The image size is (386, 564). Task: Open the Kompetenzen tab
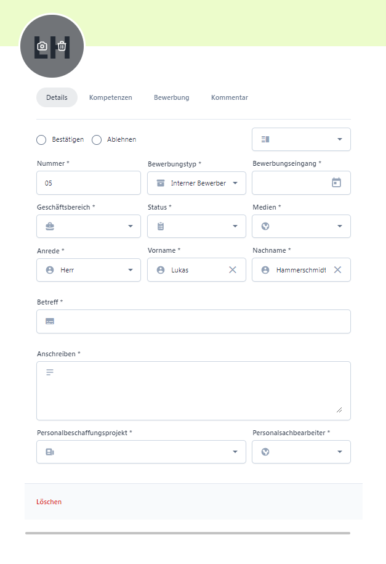tap(111, 97)
